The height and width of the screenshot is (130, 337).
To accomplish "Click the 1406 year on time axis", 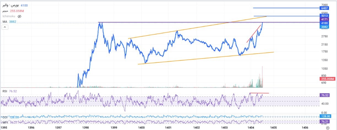I will pos(305,128).
